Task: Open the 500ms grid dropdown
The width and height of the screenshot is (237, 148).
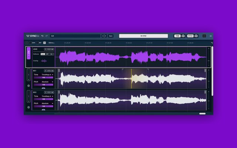Action: pos(51,43)
